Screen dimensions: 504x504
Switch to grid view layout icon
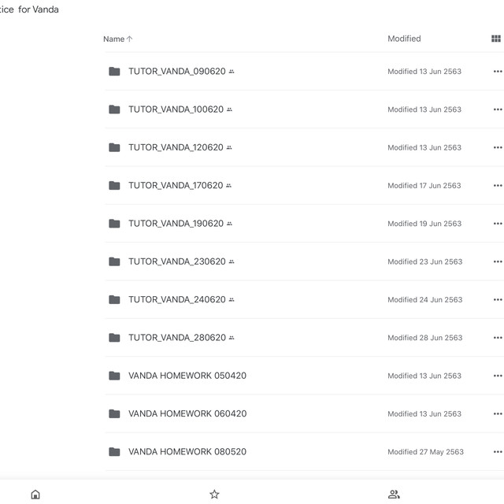(x=495, y=39)
